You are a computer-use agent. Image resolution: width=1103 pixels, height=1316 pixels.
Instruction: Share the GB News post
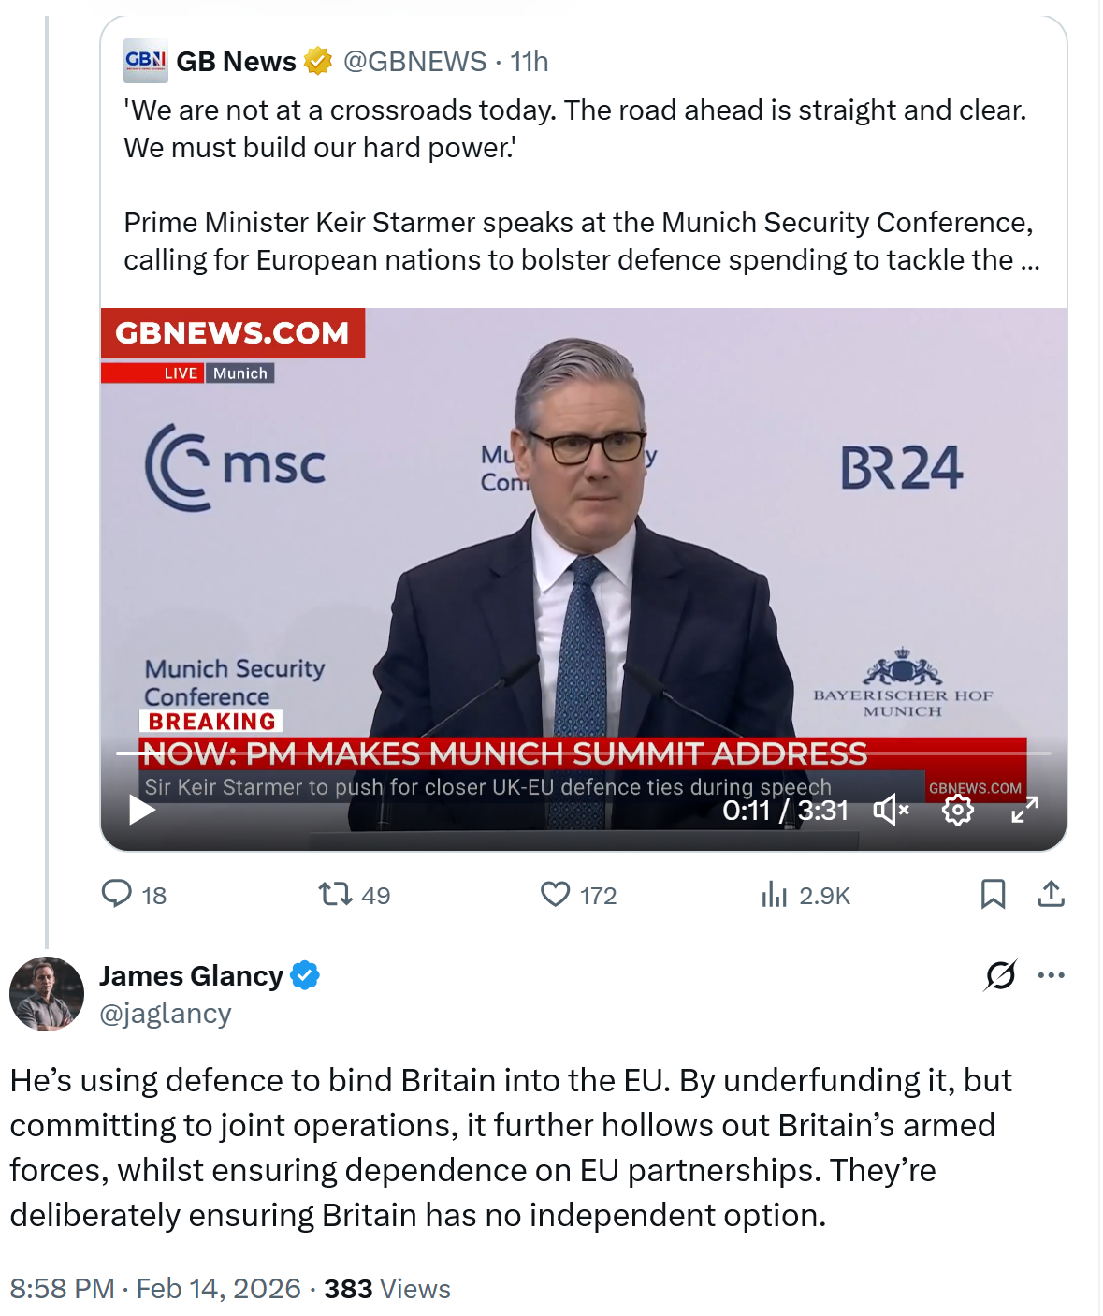click(x=1052, y=894)
